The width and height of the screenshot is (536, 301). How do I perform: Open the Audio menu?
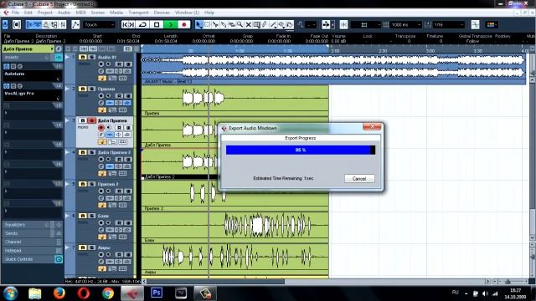pos(64,13)
